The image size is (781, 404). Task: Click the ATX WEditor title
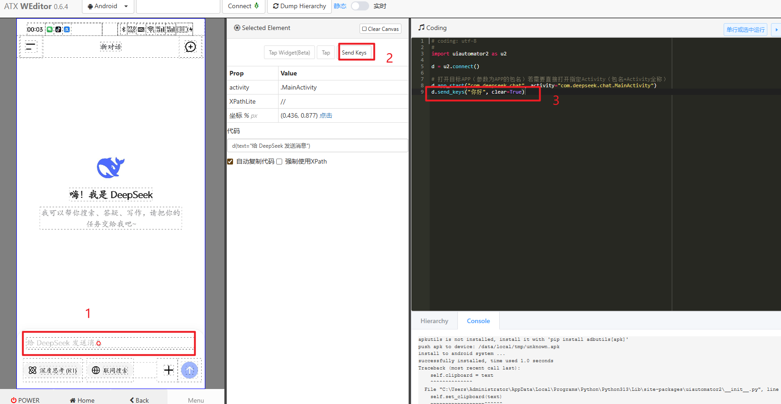point(36,6)
